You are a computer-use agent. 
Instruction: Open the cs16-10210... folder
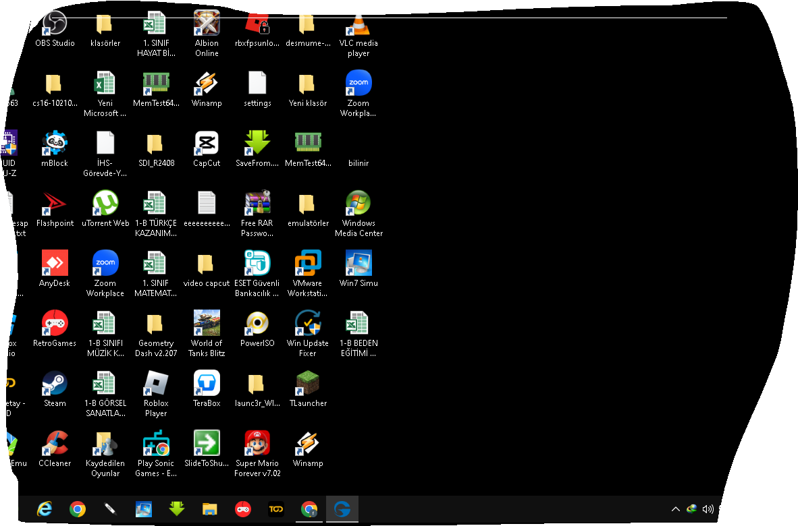tap(55, 89)
